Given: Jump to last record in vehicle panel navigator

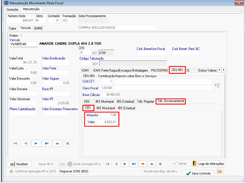Looking at the screenshot, I should click(47, 144).
